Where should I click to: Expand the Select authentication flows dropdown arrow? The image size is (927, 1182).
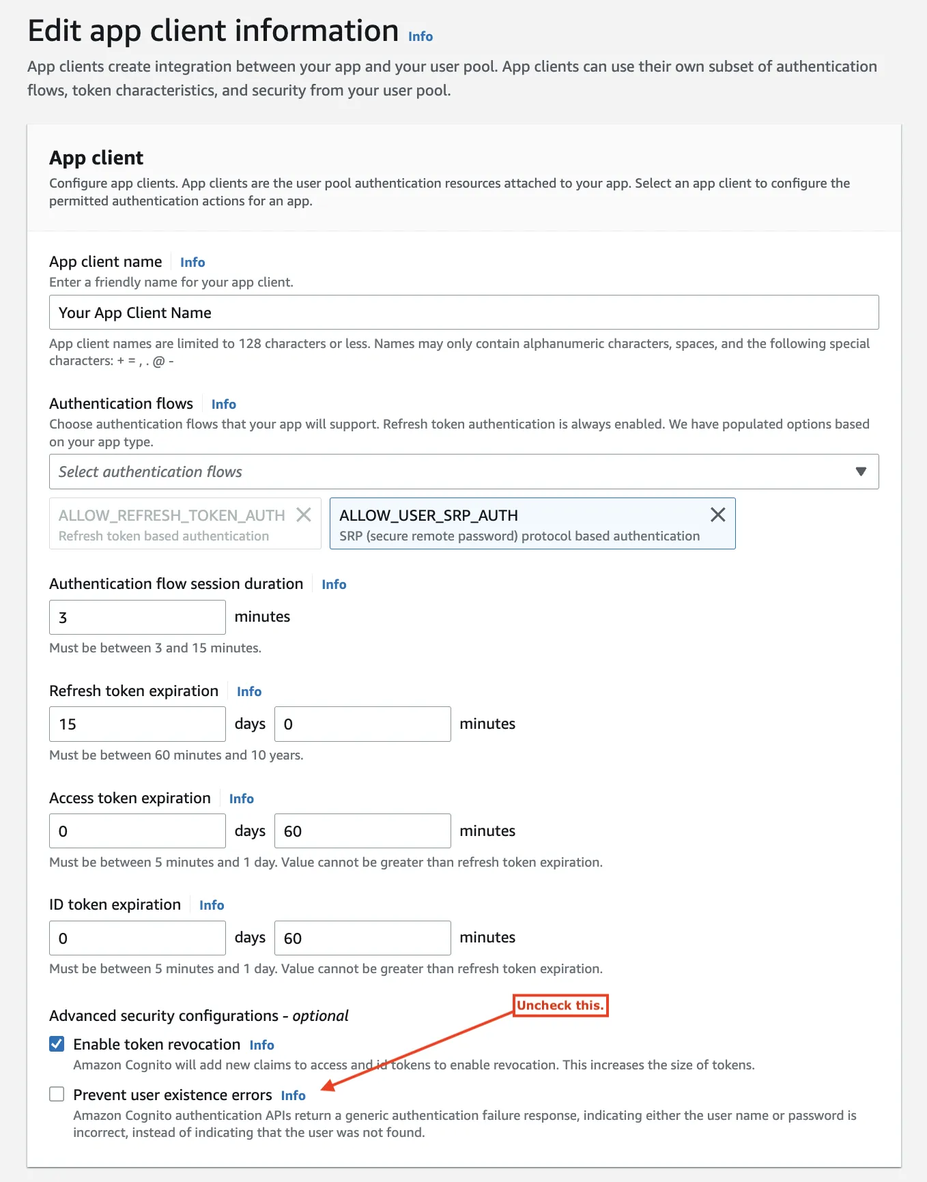pyautogui.click(x=861, y=472)
